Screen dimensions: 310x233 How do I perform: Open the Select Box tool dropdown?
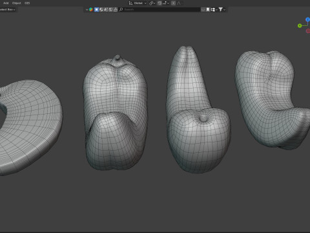pyautogui.click(x=8, y=10)
